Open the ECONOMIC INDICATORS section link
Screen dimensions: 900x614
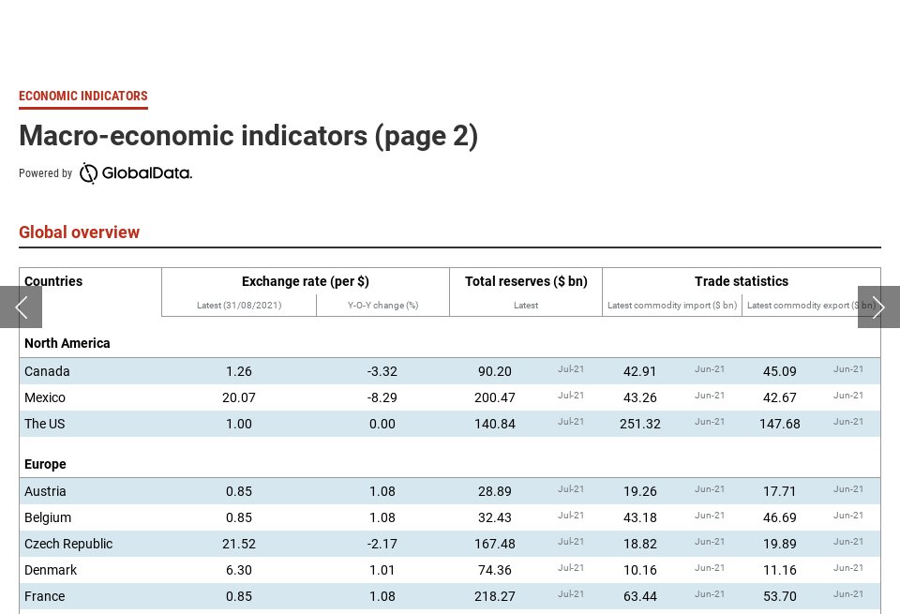(x=82, y=96)
